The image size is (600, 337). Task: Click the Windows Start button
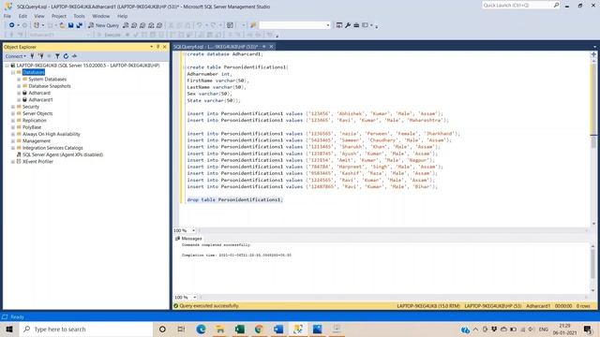click(9, 329)
